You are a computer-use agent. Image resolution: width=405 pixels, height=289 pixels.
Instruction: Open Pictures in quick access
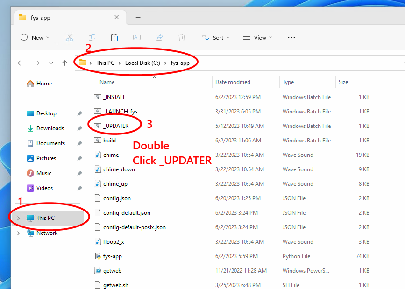(x=41, y=158)
